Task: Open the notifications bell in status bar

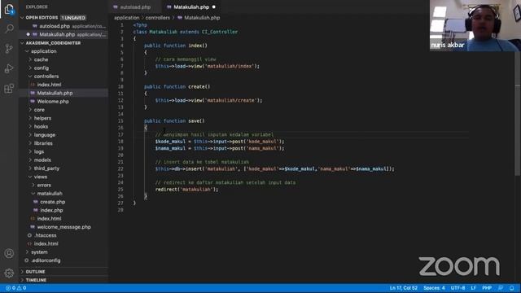Action: pyautogui.click(x=512, y=288)
